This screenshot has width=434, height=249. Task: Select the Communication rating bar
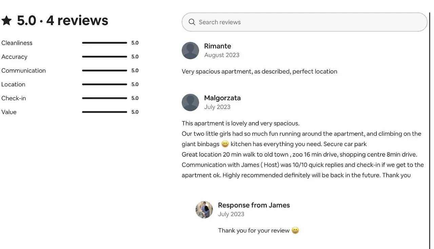point(104,70)
